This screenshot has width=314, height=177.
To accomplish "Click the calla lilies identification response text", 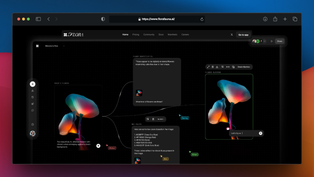I will pos(155,63).
